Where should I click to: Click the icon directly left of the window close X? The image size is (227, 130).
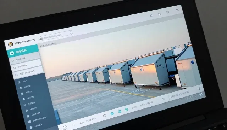click(x=167, y=12)
